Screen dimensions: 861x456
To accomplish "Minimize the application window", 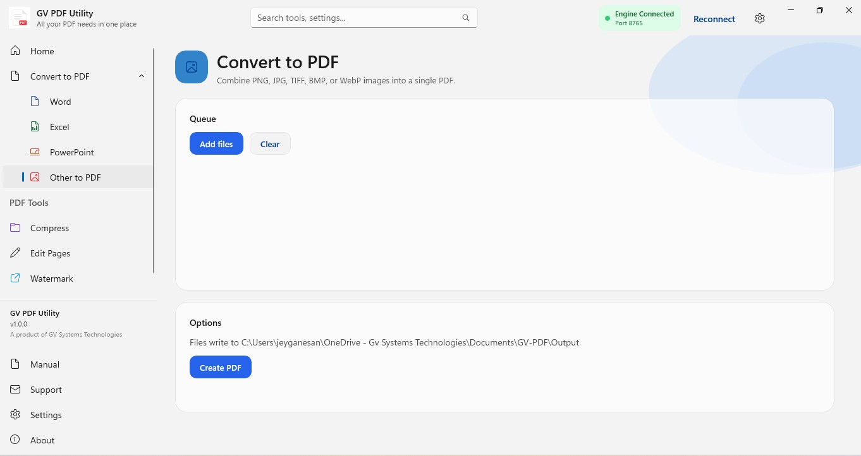I will tap(791, 10).
